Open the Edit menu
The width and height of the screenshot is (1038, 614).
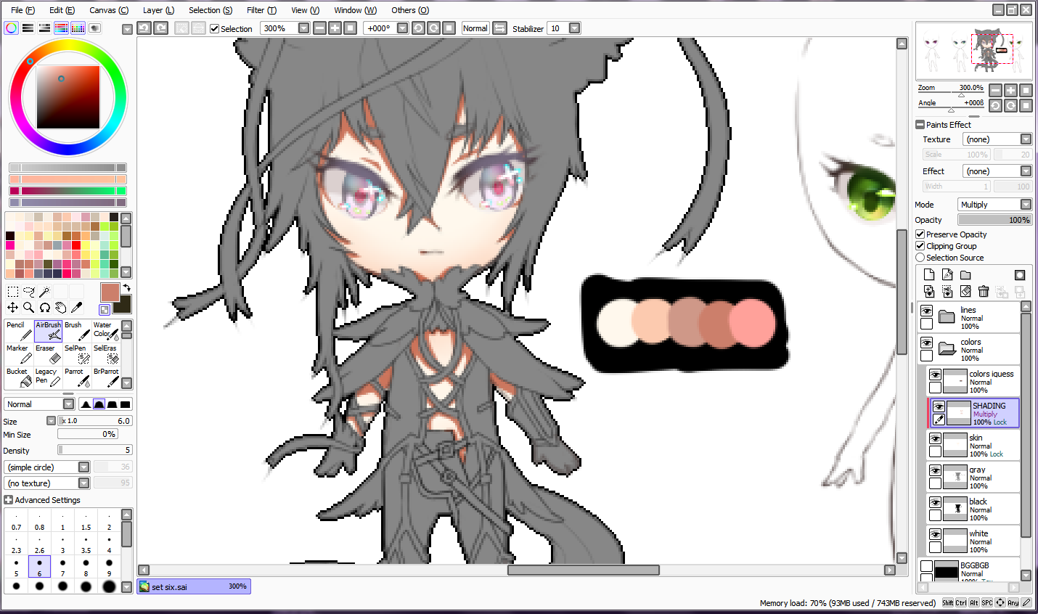tap(62, 10)
